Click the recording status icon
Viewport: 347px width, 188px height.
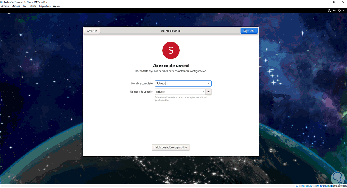321,186
